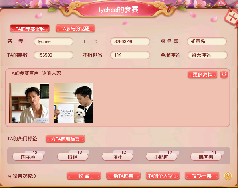Click the 举 report button
Image resolution: width=238 pixels, height=188 pixels.
coord(224,74)
